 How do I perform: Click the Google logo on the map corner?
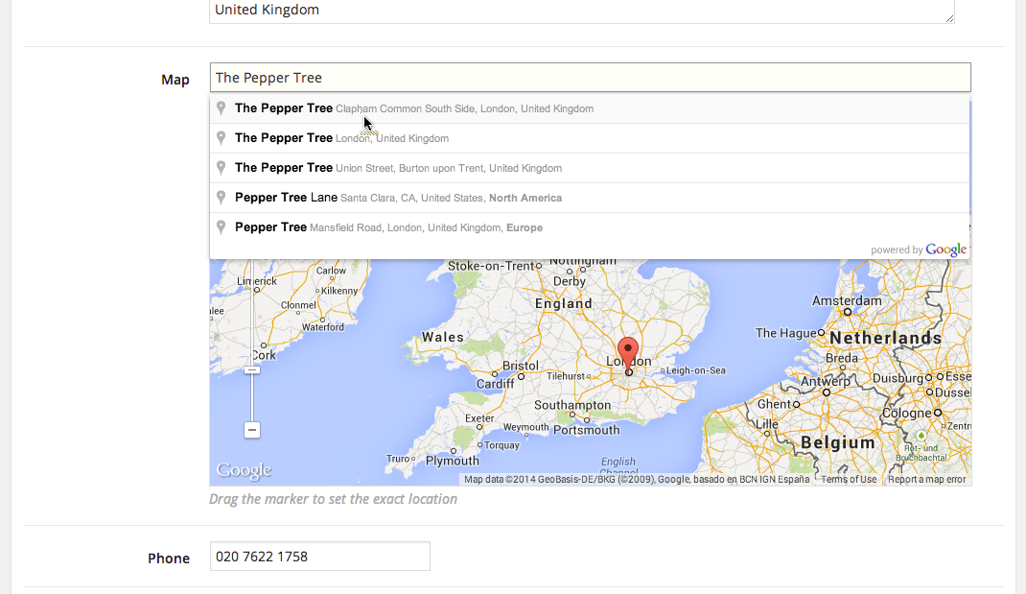[244, 470]
